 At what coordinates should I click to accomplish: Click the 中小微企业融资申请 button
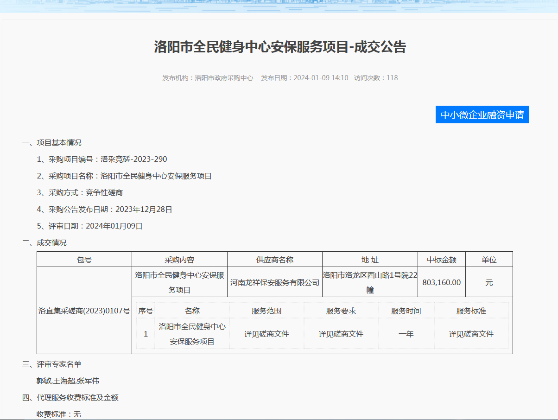[x=482, y=115]
